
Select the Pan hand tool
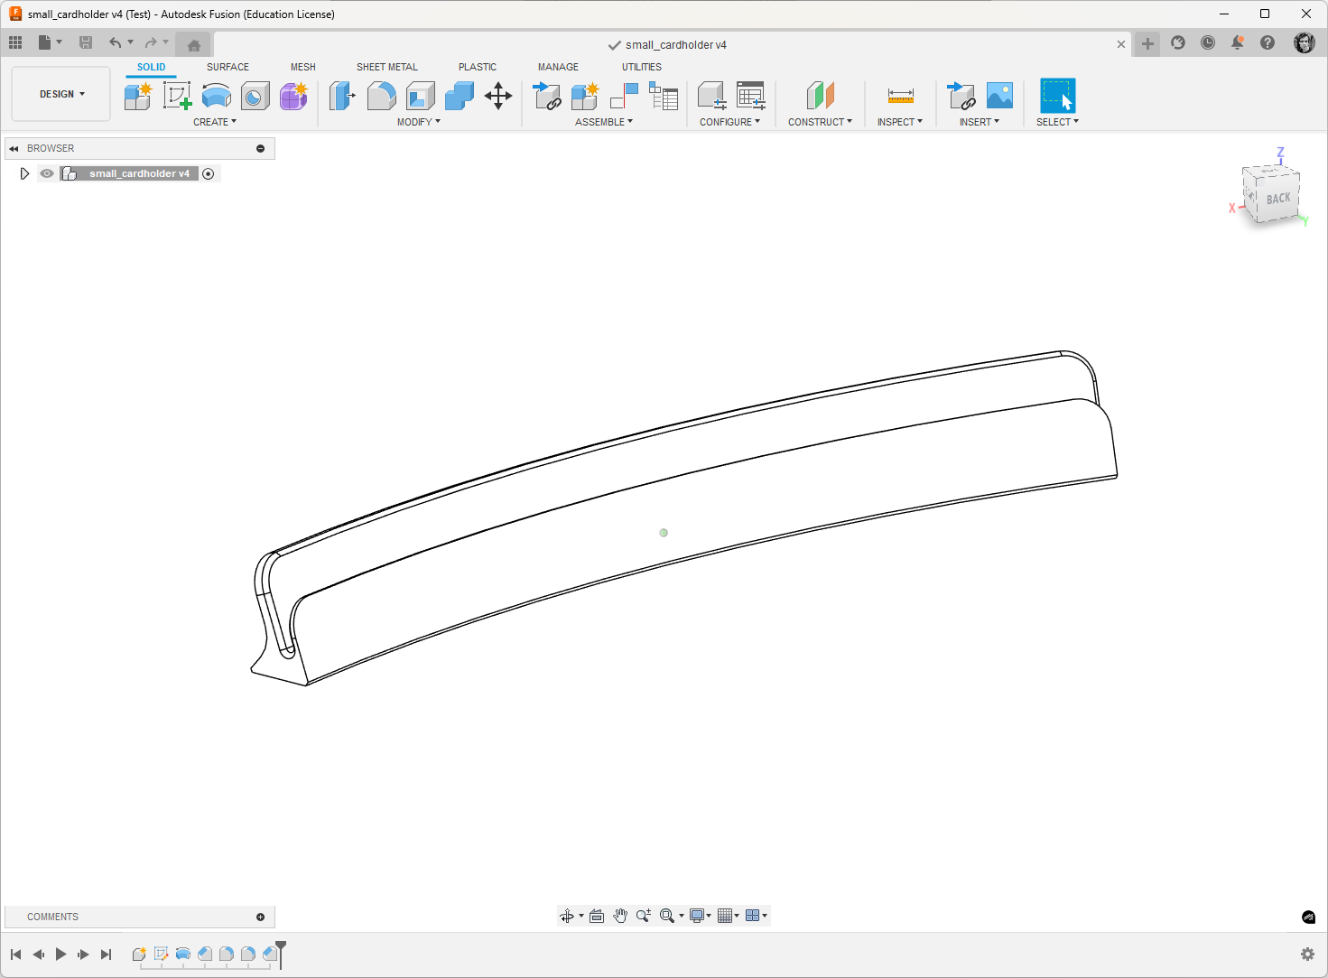pos(620,916)
